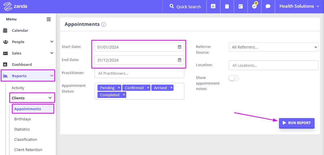This screenshot has width=324, height=155.
Task: Open the chart icon in top bar
Action: (213, 6)
